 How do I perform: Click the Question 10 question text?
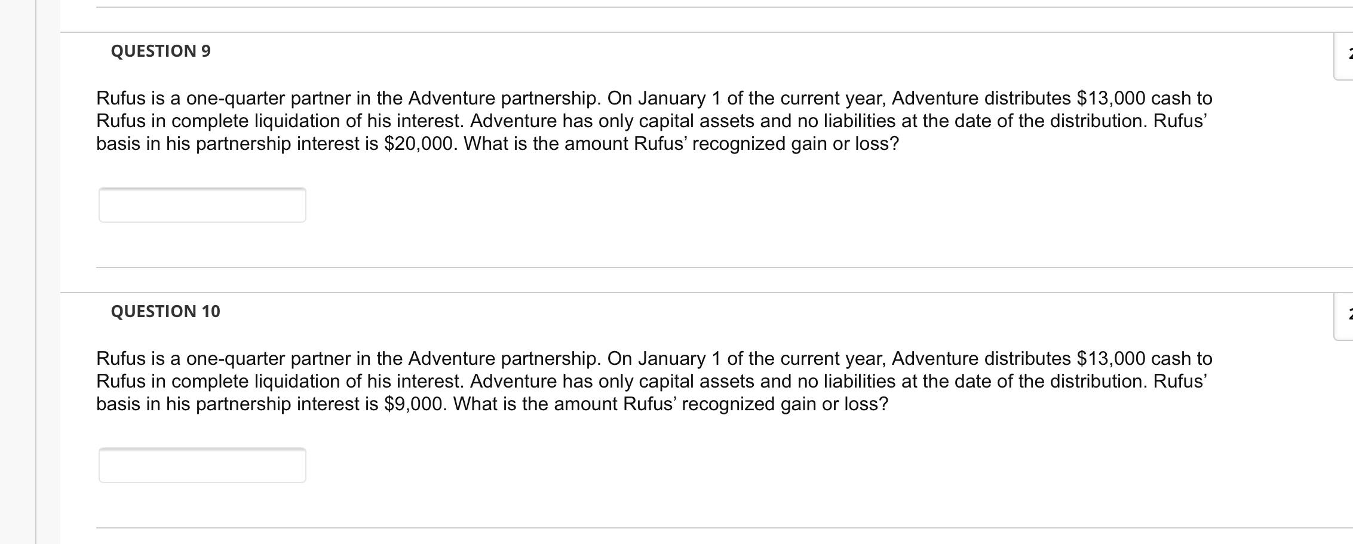click(x=538, y=382)
